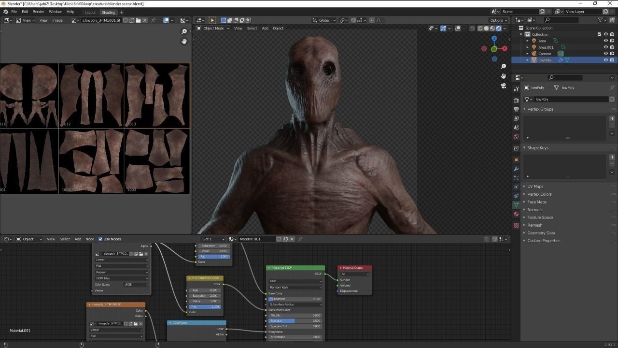Click the Material.001 name field
The width and height of the screenshot is (618, 348).
point(257,239)
